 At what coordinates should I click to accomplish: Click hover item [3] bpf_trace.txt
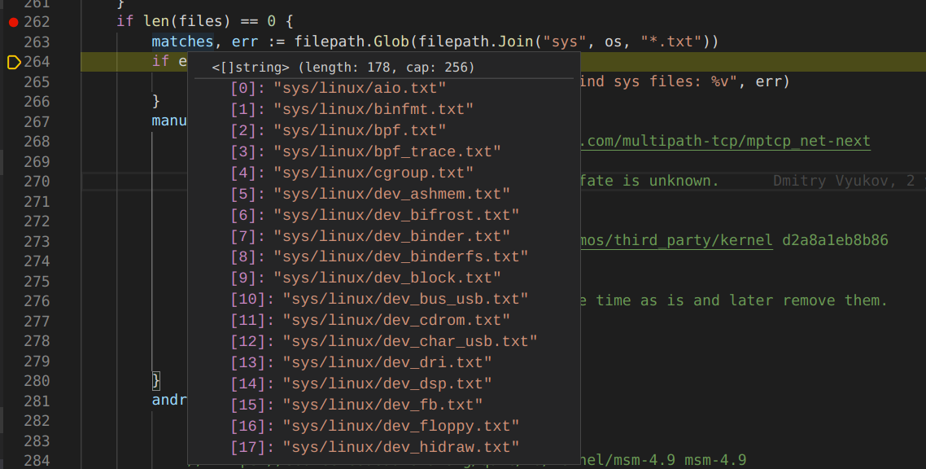click(387, 151)
